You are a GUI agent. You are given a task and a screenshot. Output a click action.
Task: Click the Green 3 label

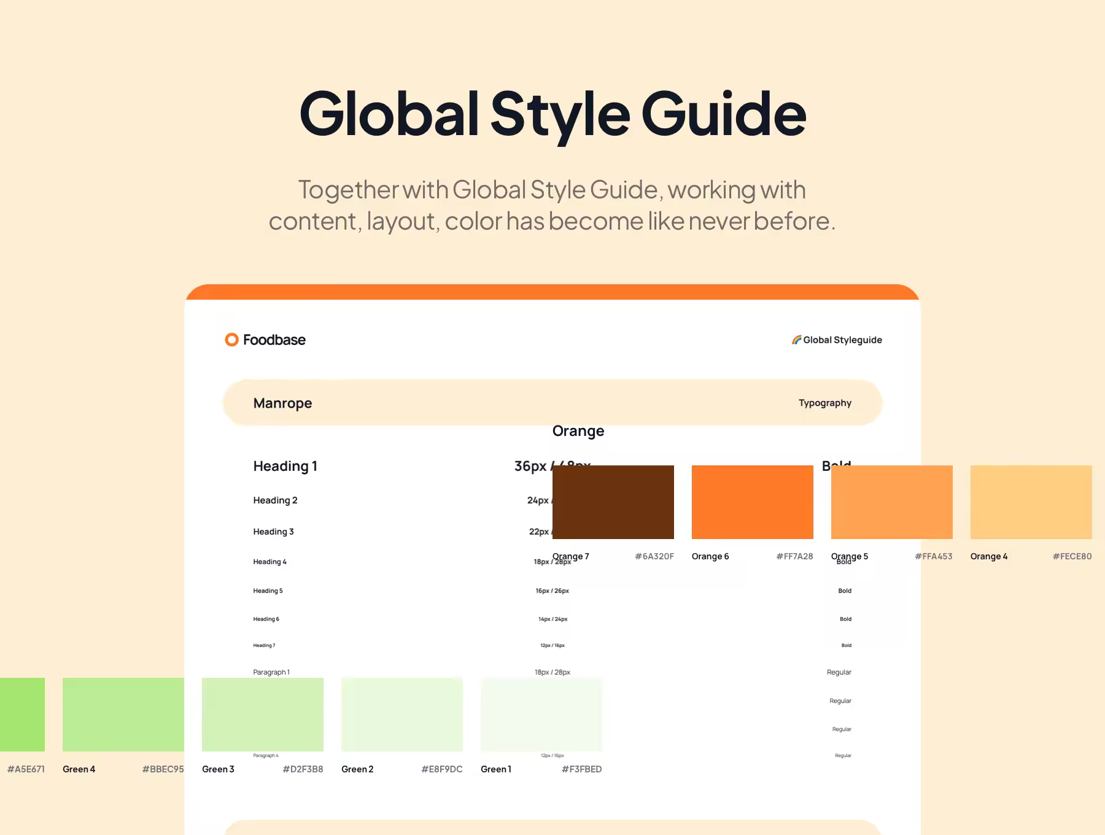pos(219,769)
